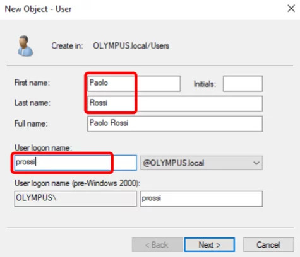The image size is (300, 257).
Task: Place cursor in User logon name field
Action: click(75, 163)
